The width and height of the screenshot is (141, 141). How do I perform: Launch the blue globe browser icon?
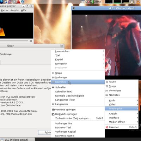[x=1, y=2]
